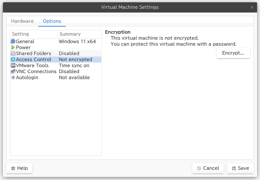Click the password protection description line
260x180 pixels.
tap(174, 44)
